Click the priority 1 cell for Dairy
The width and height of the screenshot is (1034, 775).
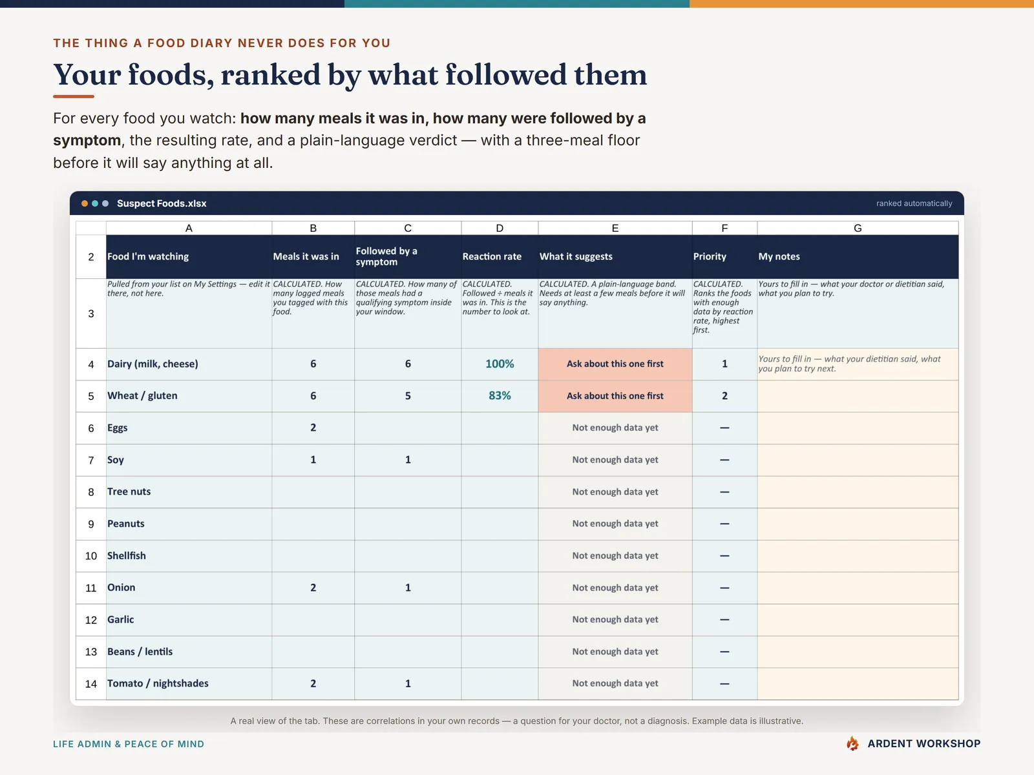[x=724, y=364]
